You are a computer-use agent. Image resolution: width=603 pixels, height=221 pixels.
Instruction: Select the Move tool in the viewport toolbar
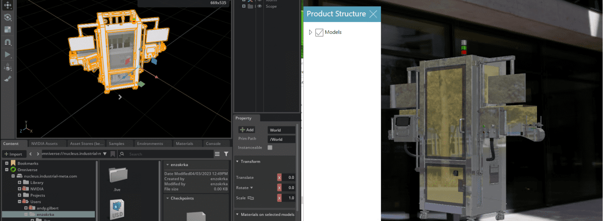[x=8, y=5]
